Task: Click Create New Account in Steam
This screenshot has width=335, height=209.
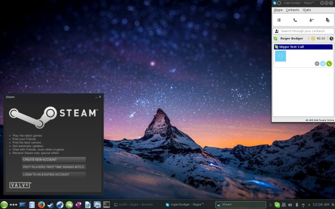Action: click(54, 159)
